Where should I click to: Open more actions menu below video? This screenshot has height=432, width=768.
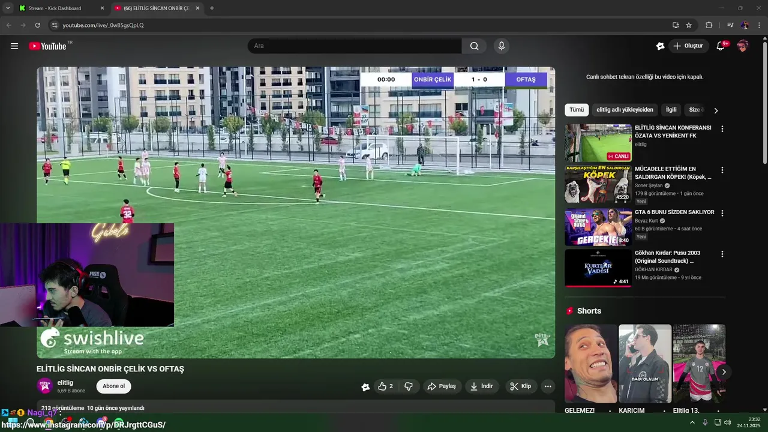click(x=548, y=386)
